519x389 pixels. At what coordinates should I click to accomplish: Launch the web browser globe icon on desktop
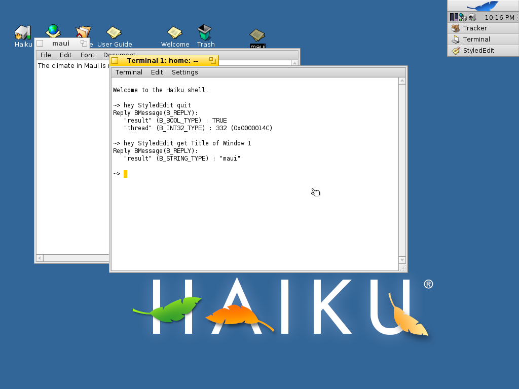[52, 30]
